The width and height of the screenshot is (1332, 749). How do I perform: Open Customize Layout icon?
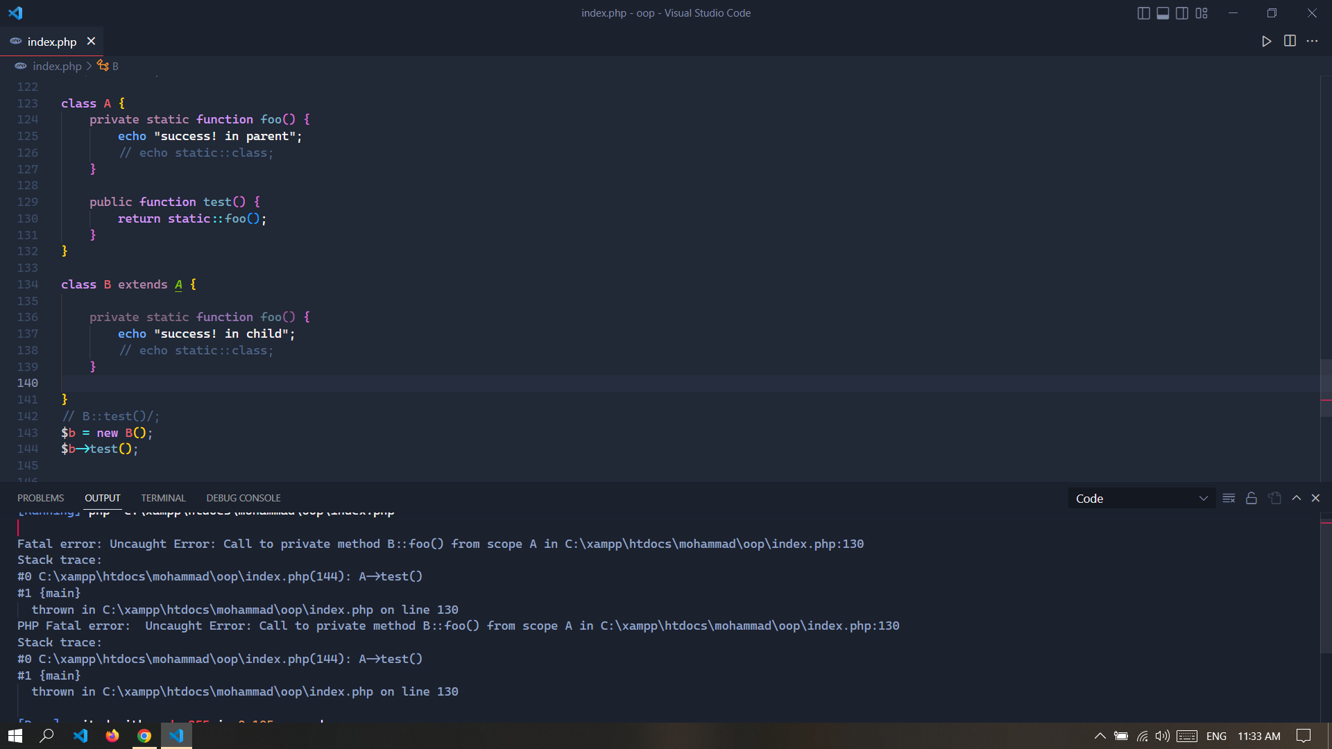pos(1202,13)
